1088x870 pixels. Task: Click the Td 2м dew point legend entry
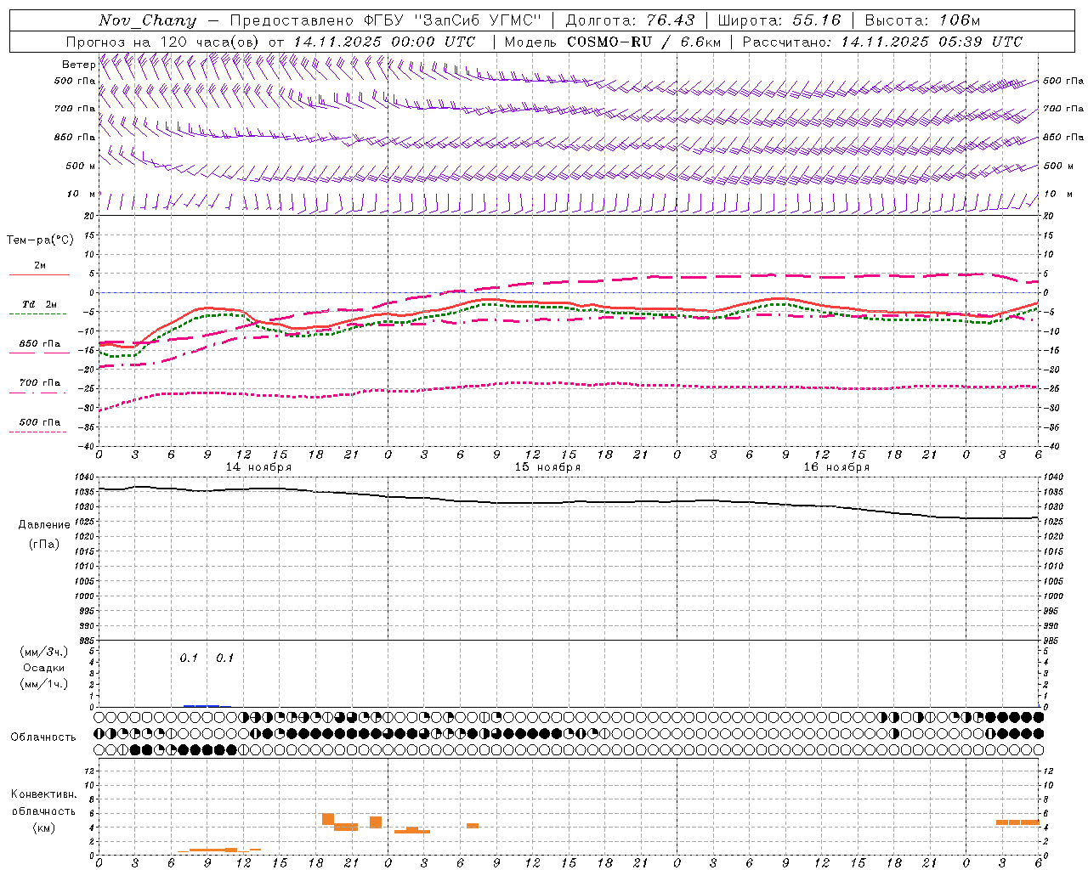(x=40, y=304)
